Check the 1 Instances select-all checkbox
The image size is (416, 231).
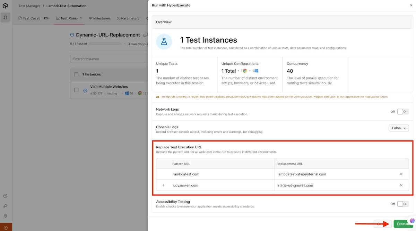(76, 74)
